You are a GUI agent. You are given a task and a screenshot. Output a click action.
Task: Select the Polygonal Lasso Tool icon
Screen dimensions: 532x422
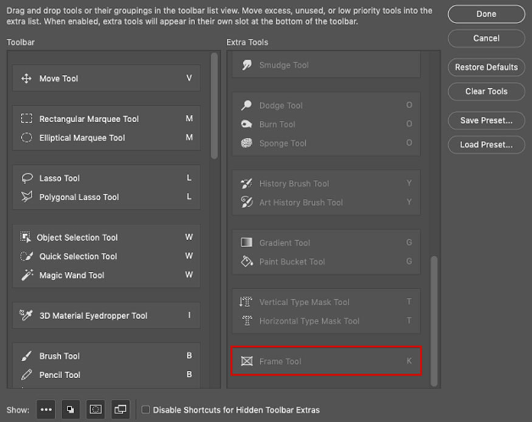[26, 197]
